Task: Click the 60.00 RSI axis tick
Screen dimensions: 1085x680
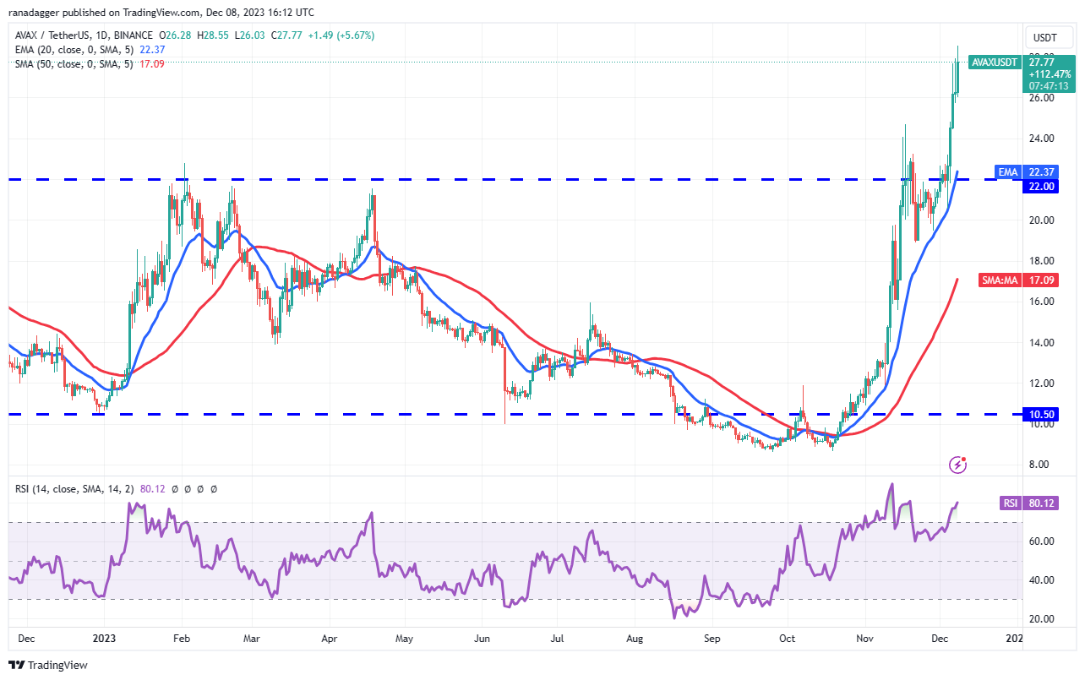Action: [x=1040, y=541]
